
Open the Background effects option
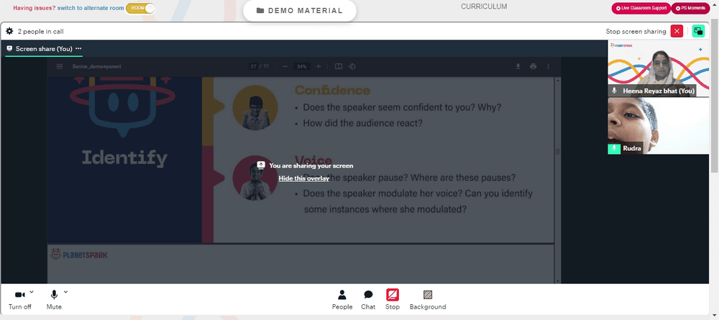427,301
